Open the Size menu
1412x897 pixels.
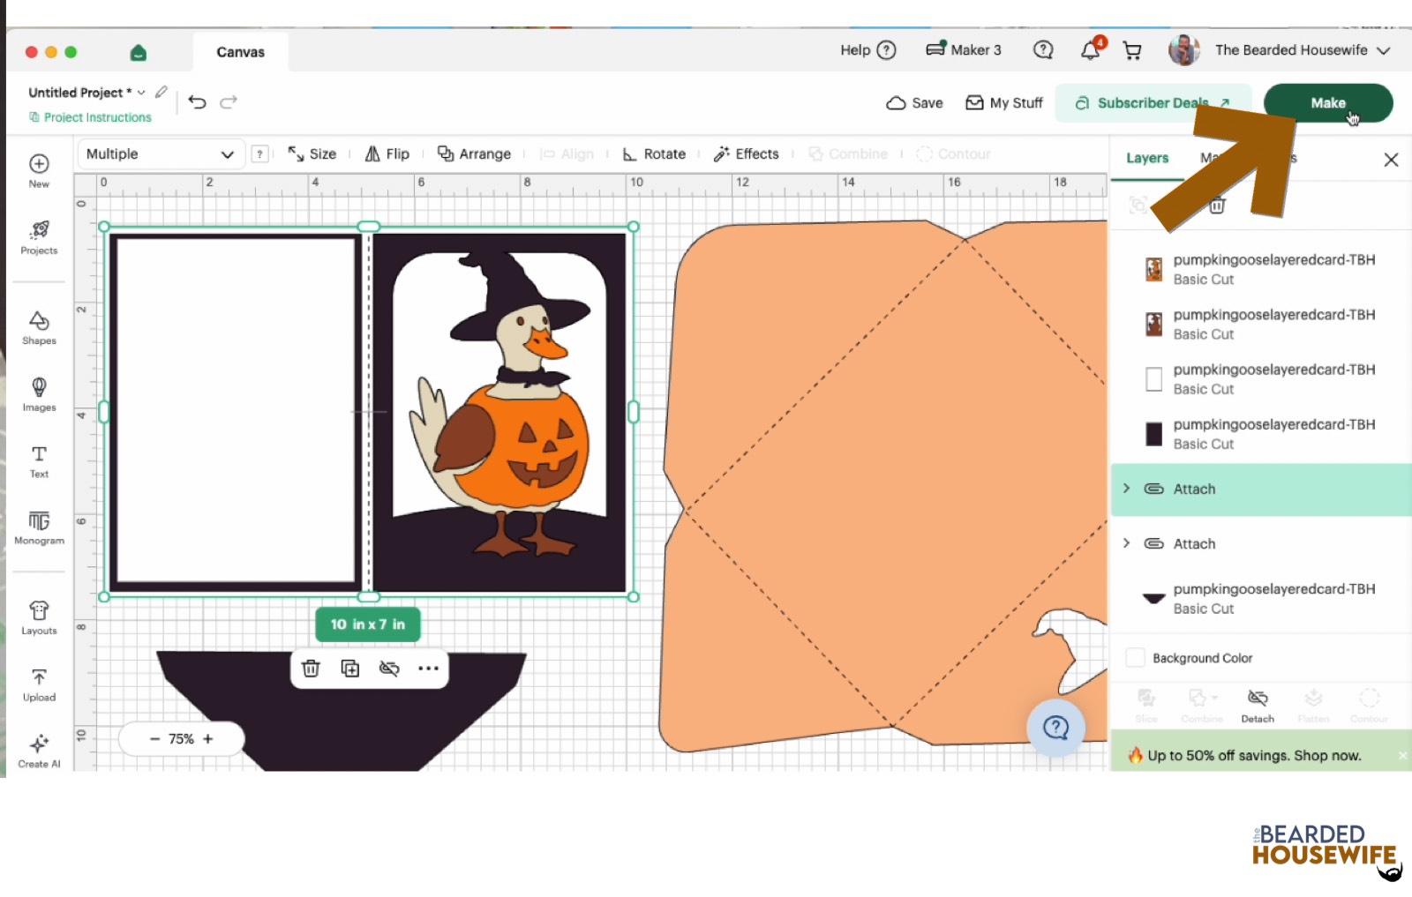(x=312, y=153)
